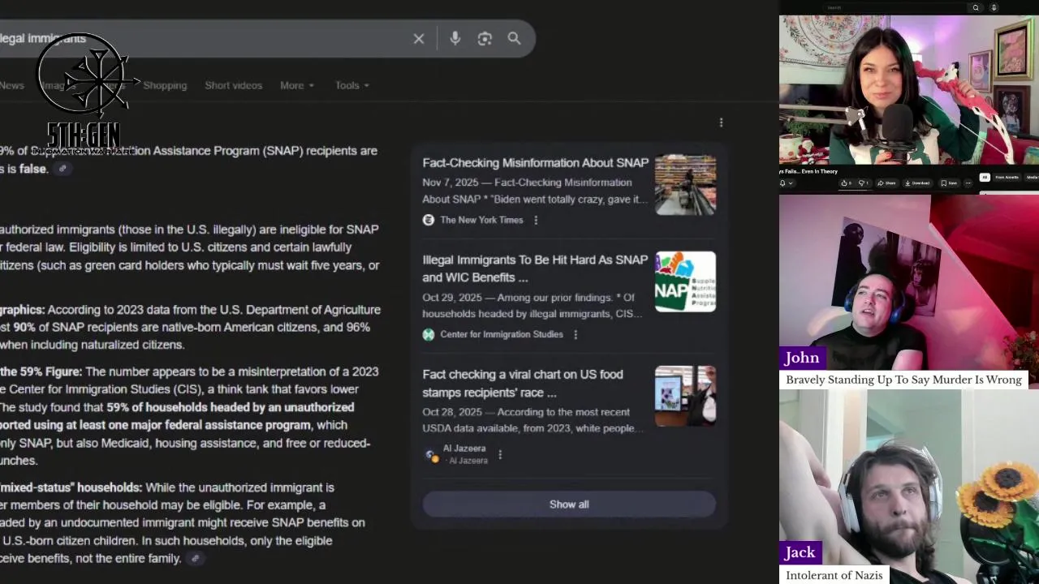Start Google voice search with microphone
The image size is (1039, 584).
pyautogui.click(x=455, y=38)
